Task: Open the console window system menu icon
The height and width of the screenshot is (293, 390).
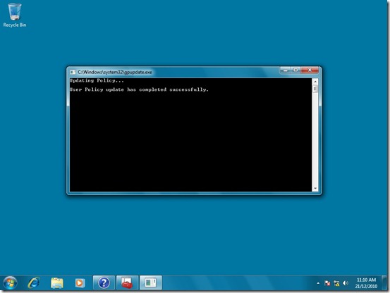Action: point(73,72)
